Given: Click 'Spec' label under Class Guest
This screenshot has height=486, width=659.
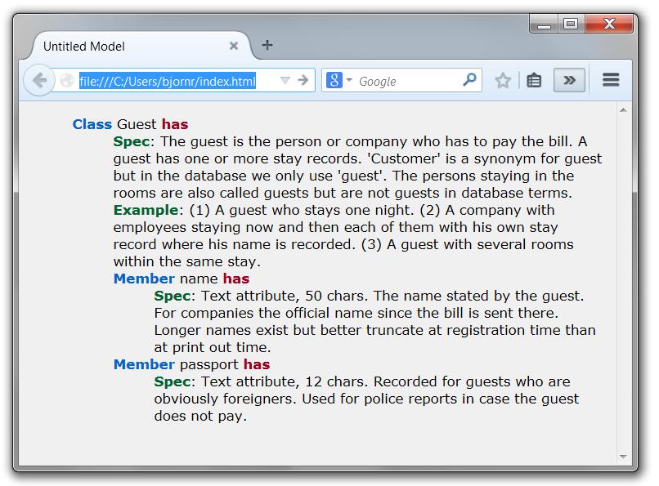Looking at the screenshot, I should pos(132,142).
